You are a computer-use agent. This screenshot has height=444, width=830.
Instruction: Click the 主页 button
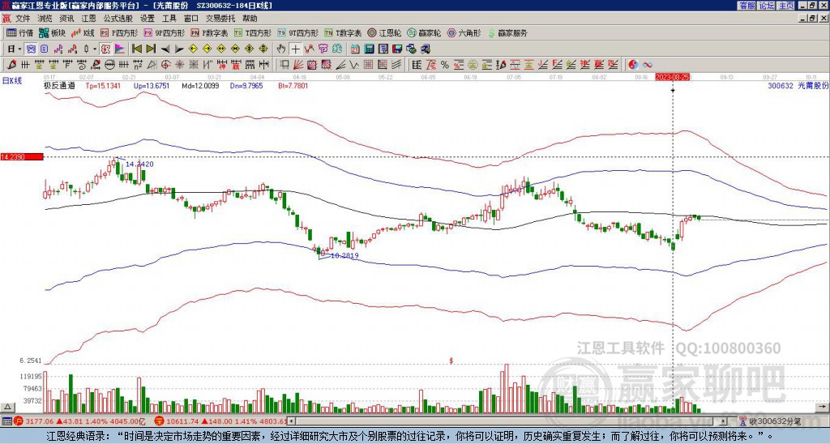pyautogui.click(x=785, y=6)
